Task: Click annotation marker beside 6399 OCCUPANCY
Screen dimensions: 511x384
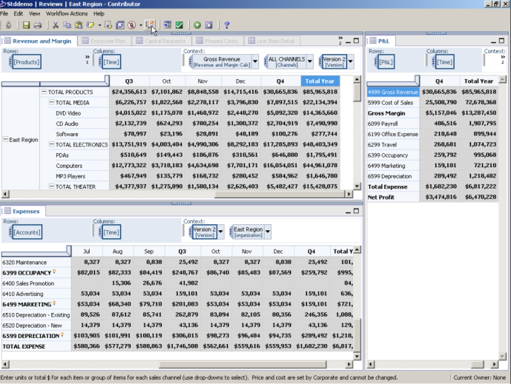Action: point(54,272)
